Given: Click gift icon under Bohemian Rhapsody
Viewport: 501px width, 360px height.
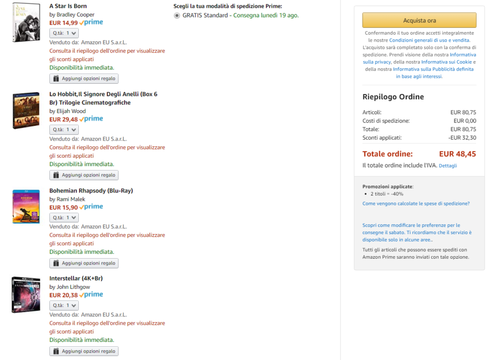Looking at the screenshot, I should tap(56, 264).
